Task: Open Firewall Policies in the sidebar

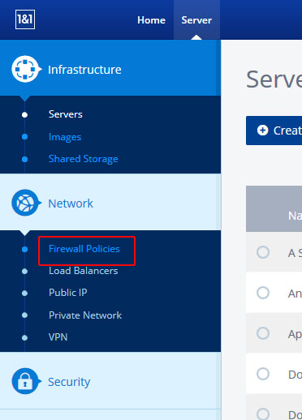Action: [84, 249]
